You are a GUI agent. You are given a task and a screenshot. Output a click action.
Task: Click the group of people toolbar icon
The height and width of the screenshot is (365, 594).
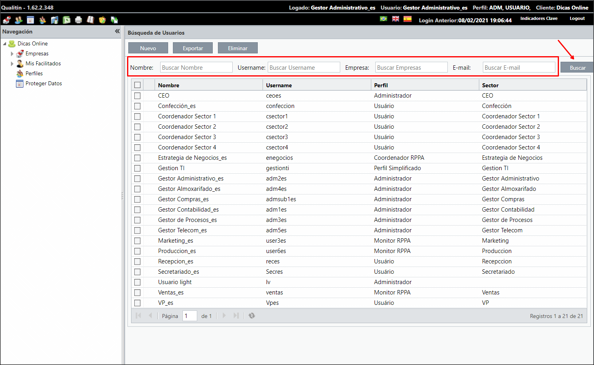pos(43,20)
